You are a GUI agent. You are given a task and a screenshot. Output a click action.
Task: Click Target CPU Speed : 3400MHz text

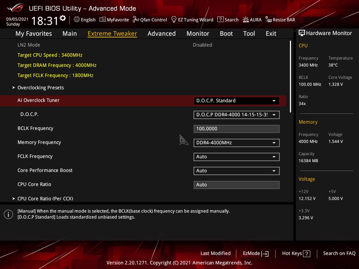50,55
